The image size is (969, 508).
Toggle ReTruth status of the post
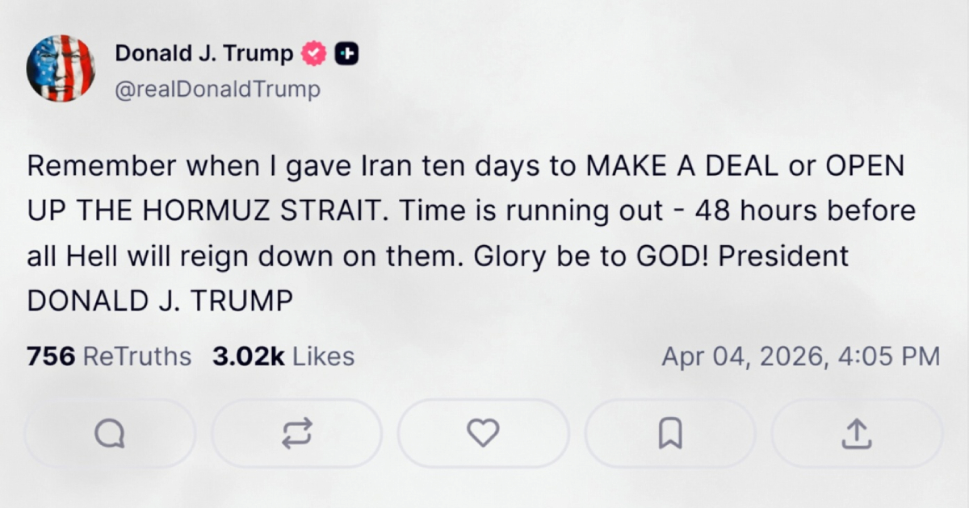coord(297,433)
